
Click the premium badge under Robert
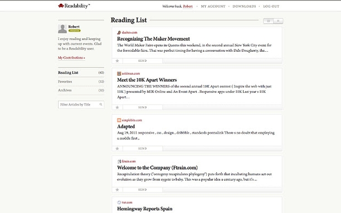point(74,31)
